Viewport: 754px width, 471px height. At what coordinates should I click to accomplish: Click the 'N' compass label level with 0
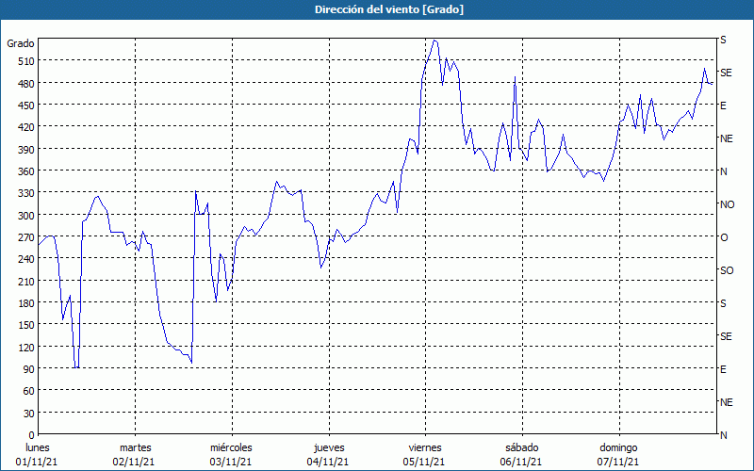[x=723, y=435]
